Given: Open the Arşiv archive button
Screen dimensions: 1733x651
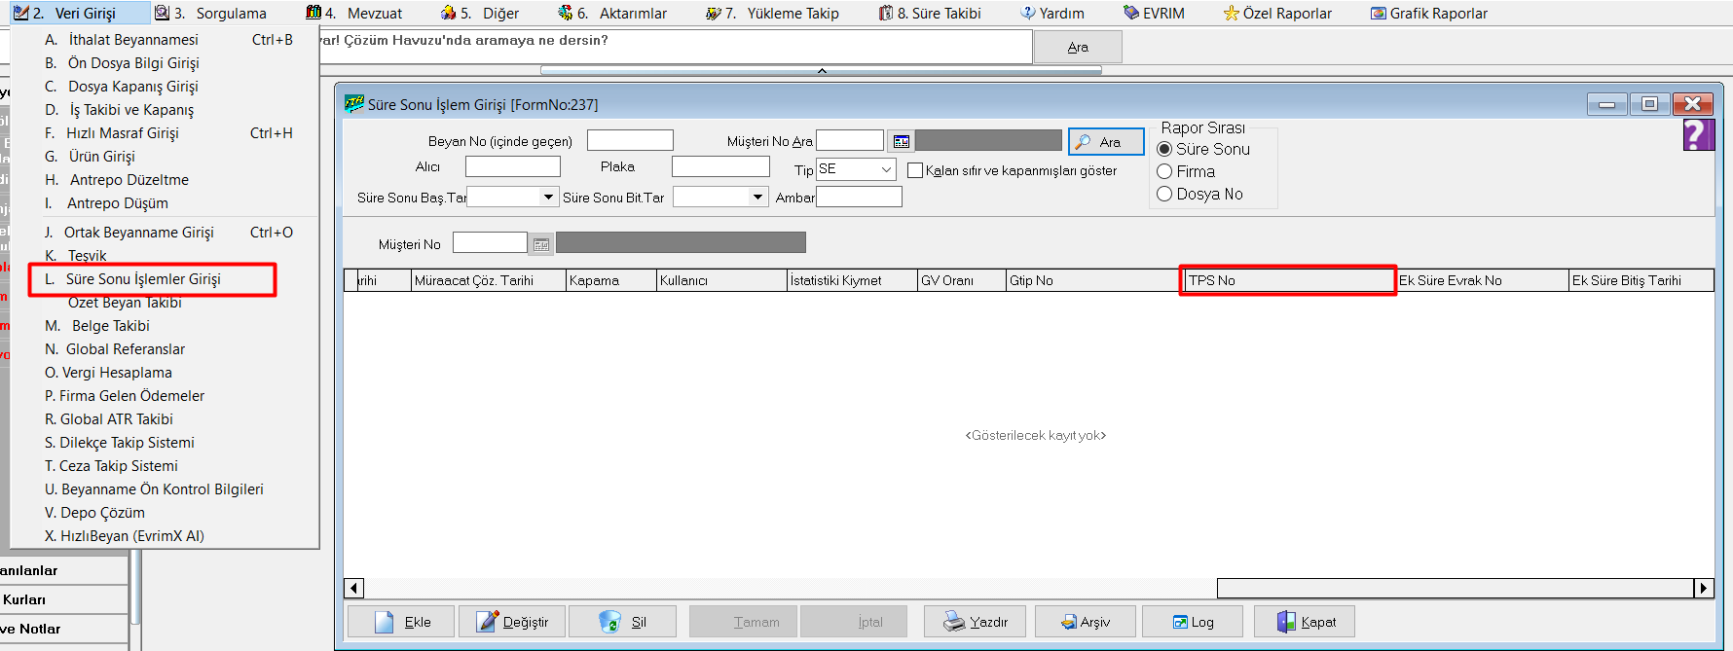Looking at the screenshot, I should pyautogui.click(x=1085, y=622).
